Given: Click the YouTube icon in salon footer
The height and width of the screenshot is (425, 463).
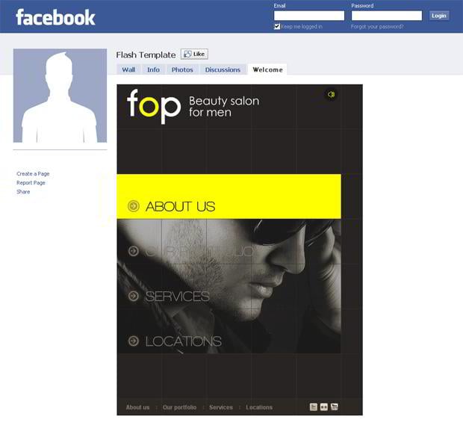Looking at the screenshot, I should pyautogui.click(x=335, y=406).
